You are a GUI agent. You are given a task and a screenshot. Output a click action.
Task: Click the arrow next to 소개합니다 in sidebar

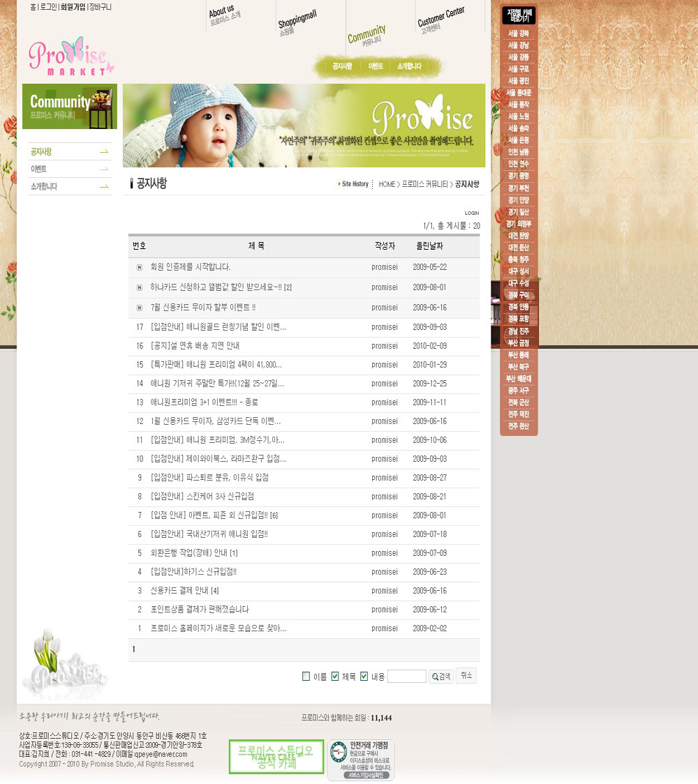click(x=104, y=186)
